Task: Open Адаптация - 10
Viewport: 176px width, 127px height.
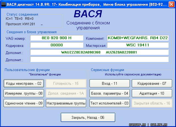Action: click(152, 93)
